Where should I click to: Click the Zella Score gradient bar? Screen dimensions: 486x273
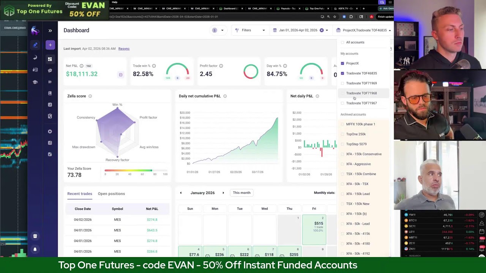pos(136,171)
